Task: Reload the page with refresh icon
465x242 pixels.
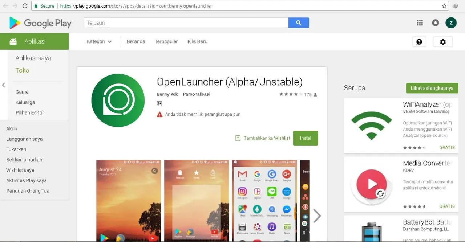Action: click(x=25, y=6)
